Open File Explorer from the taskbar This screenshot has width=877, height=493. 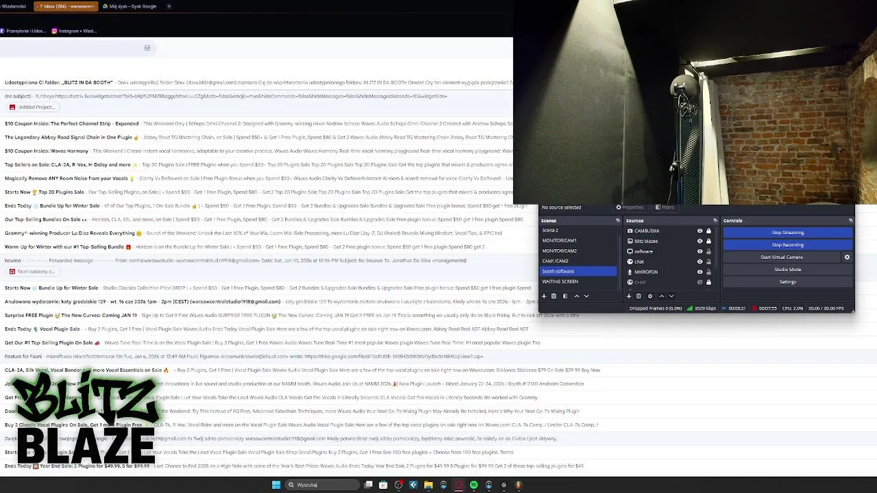click(x=428, y=485)
